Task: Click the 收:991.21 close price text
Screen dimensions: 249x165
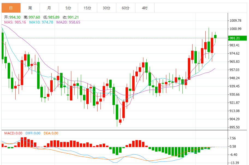Action: 71,17
